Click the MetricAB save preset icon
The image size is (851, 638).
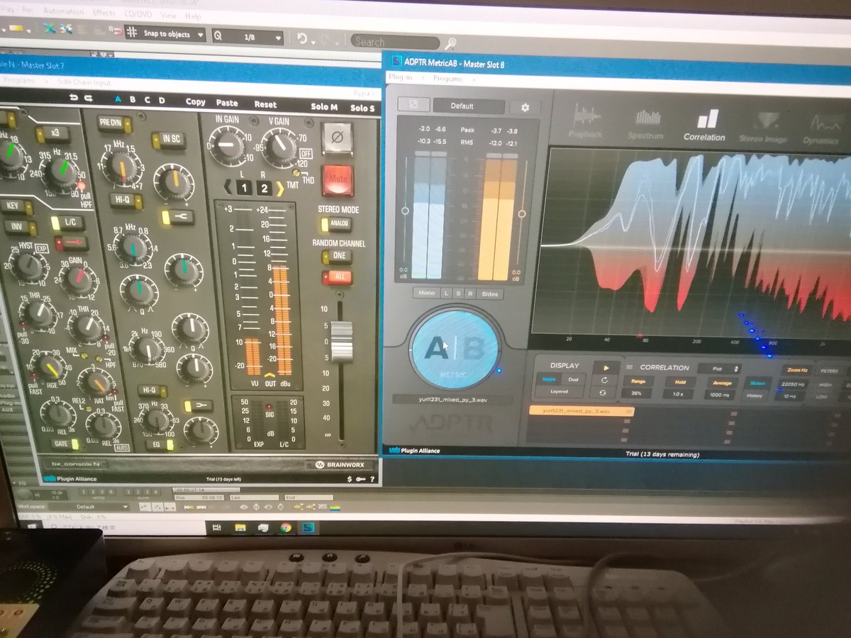(x=413, y=106)
